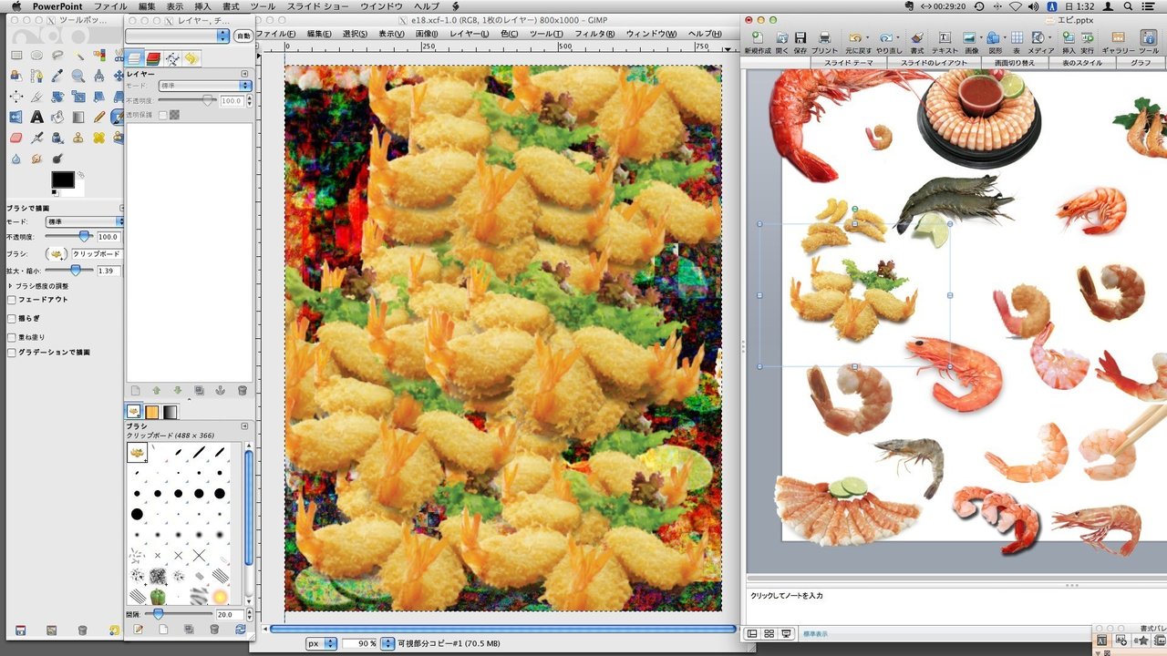Screen dimensions: 1167x656
Task: Click the anchor layer icon in Layers panel
Action: pyautogui.click(x=220, y=391)
